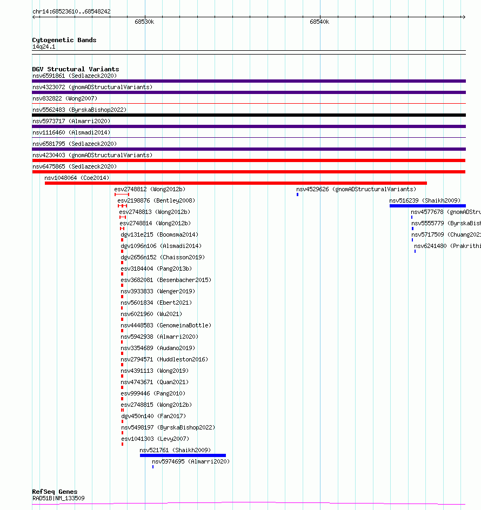The image size is (481, 510).
Task: Click dgv450n140 (Fan2017) label
Action: click(x=153, y=417)
